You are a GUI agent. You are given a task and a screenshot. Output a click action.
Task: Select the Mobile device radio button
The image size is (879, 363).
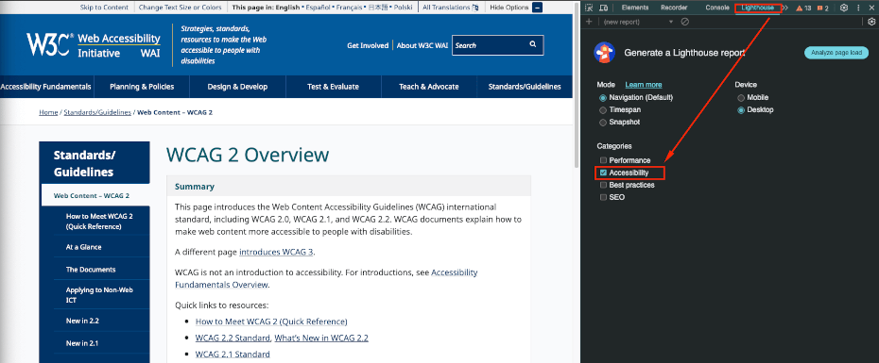741,98
